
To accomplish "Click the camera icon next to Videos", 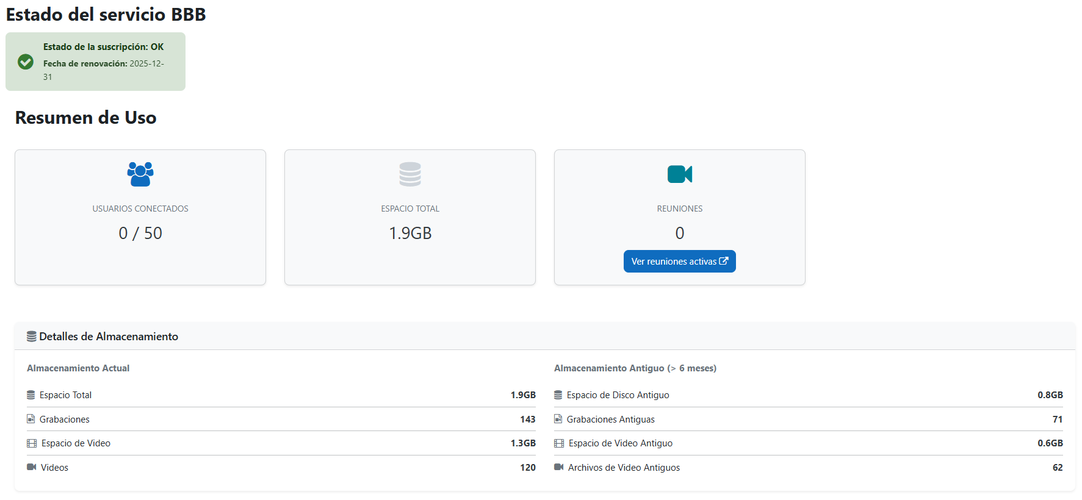I will (x=32, y=467).
